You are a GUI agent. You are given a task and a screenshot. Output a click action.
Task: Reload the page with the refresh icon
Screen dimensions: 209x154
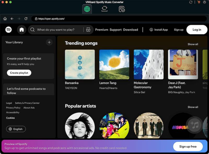(26, 19)
